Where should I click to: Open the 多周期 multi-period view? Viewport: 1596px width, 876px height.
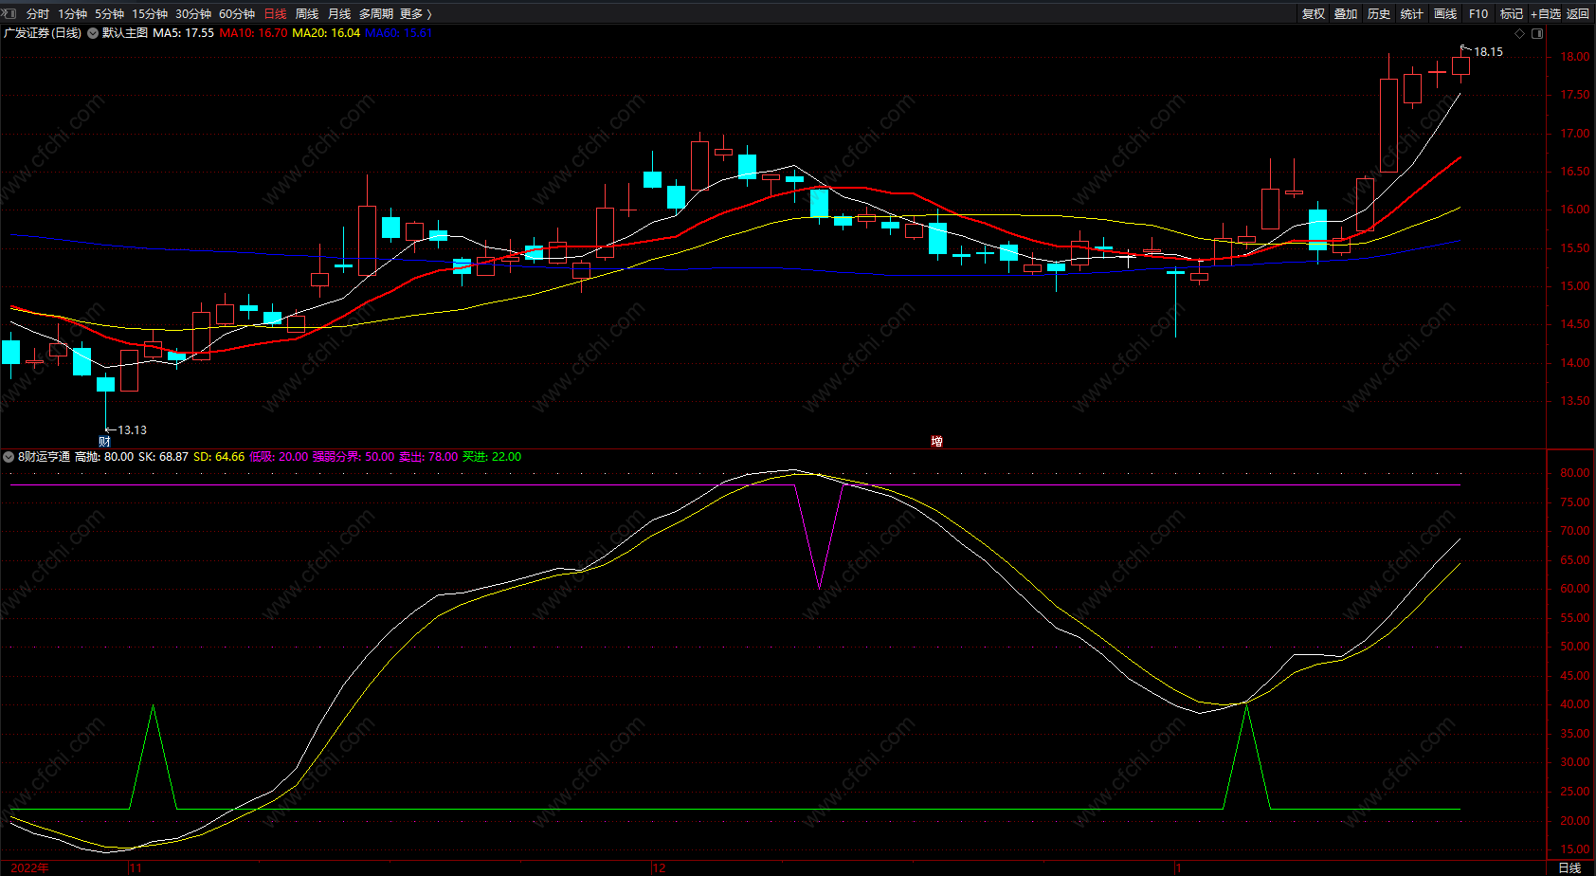375,14
